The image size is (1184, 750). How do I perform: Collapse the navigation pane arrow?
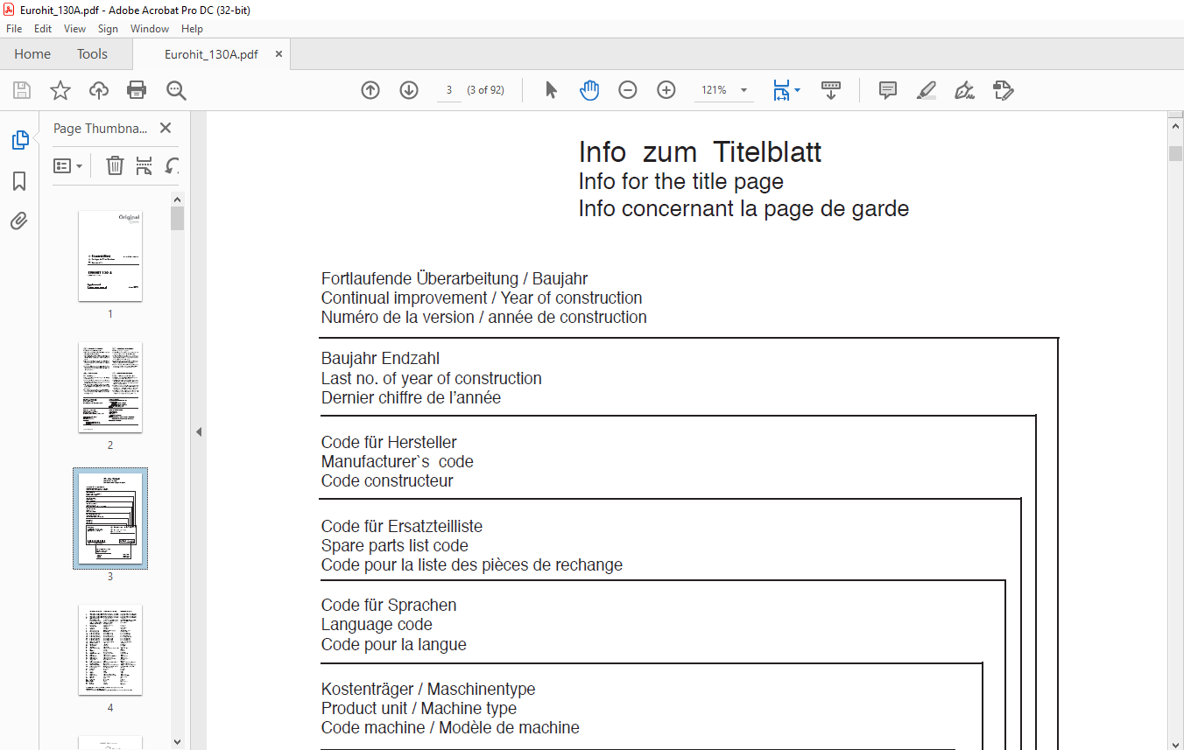[198, 431]
